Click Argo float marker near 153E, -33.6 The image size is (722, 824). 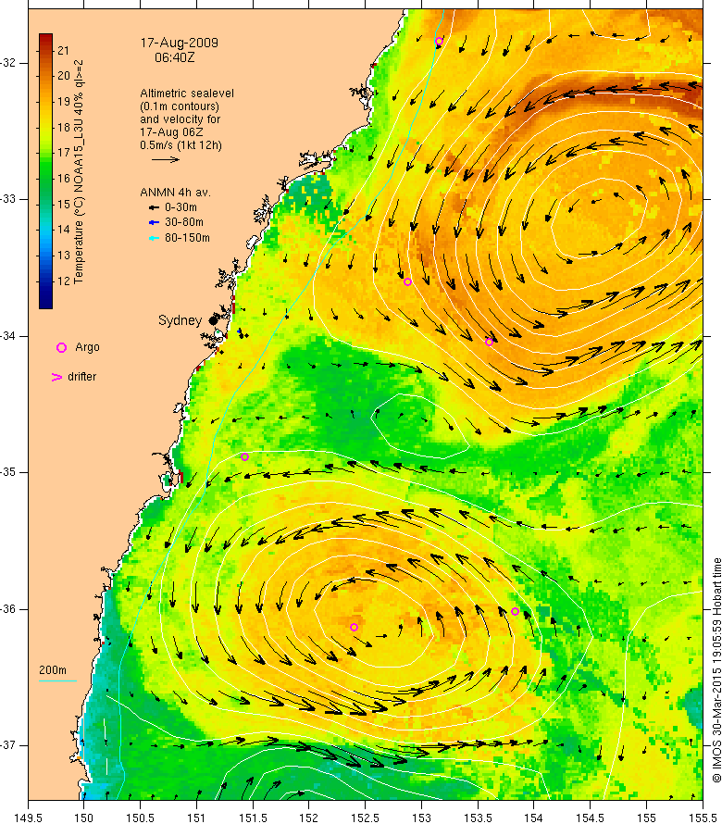pos(407,281)
